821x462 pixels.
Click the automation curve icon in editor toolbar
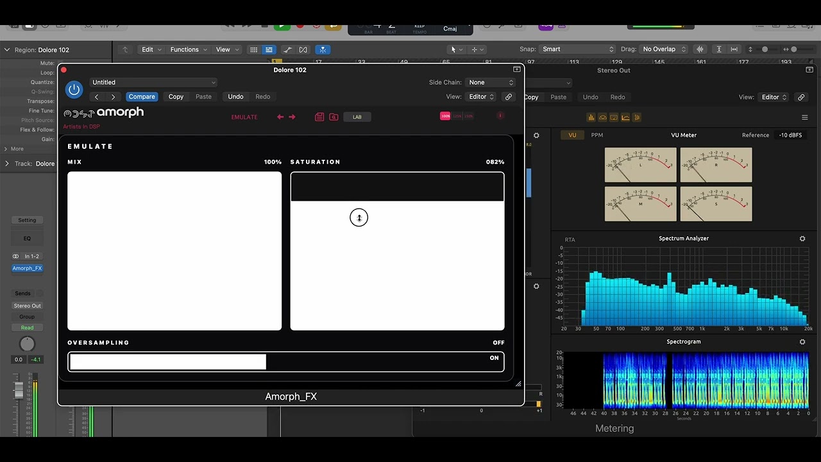click(x=287, y=49)
